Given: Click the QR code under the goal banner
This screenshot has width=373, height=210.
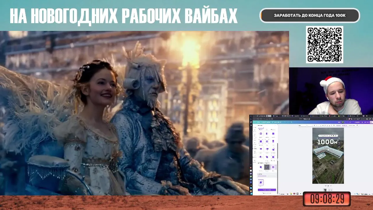Looking at the screenshot, I should tap(324, 44).
